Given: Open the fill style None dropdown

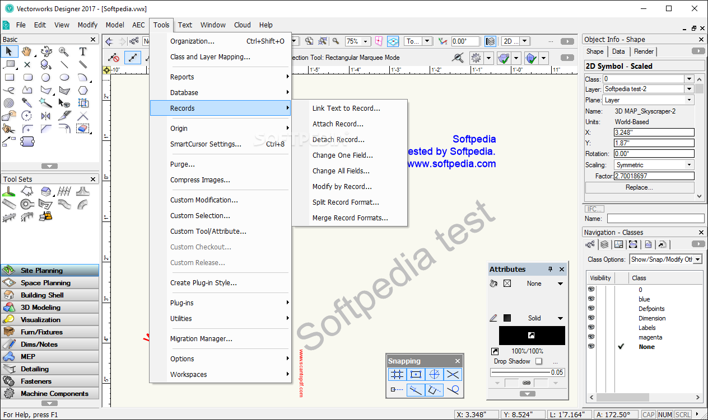Looking at the screenshot, I should click(560, 284).
